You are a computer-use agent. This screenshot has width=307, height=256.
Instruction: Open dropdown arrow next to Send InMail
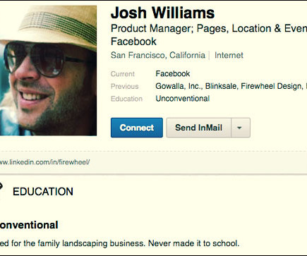click(x=241, y=128)
